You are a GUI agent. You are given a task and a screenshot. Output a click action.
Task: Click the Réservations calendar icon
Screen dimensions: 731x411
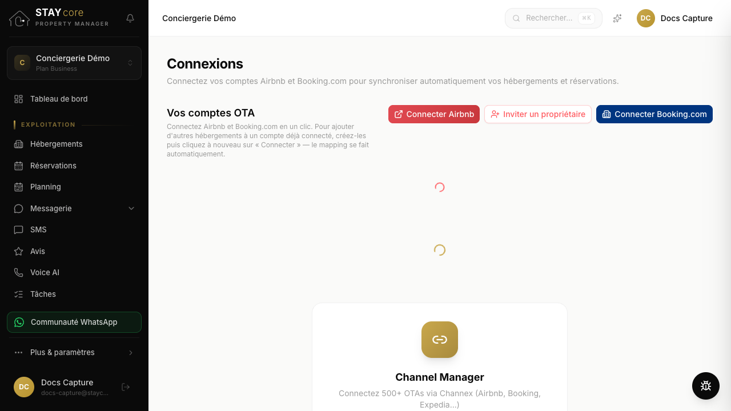[x=18, y=166]
